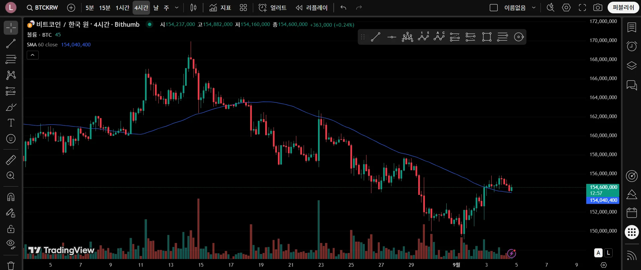The width and height of the screenshot is (641, 270).
Task: Open the chart patterns tool group
Action: [x=11, y=75]
